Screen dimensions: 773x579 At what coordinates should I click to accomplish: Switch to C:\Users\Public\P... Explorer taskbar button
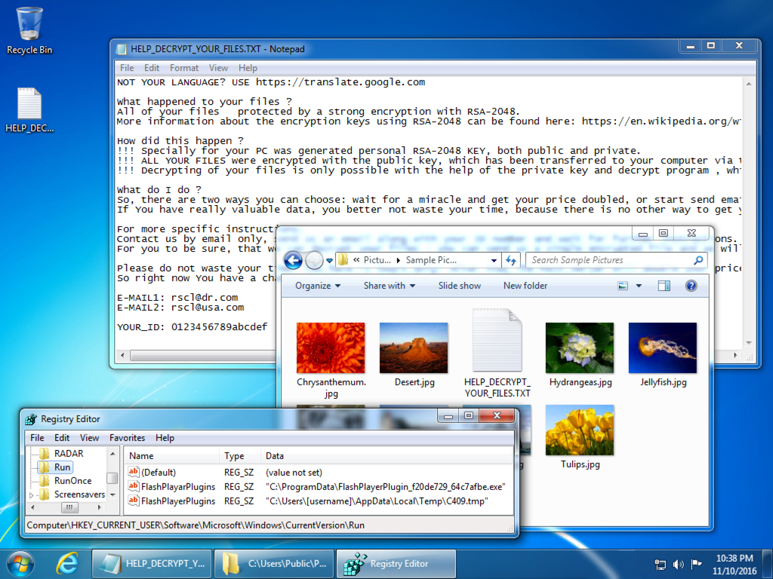(274, 564)
